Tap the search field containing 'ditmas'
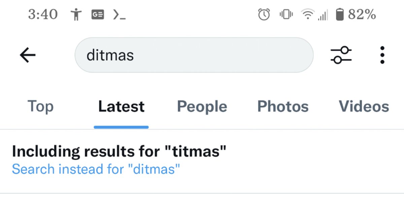 tap(194, 55)
